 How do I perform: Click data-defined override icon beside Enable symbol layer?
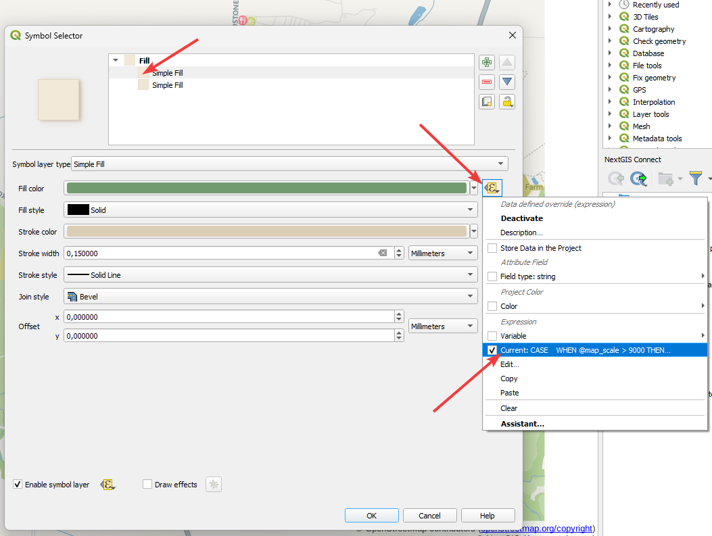tap(108, 485)
